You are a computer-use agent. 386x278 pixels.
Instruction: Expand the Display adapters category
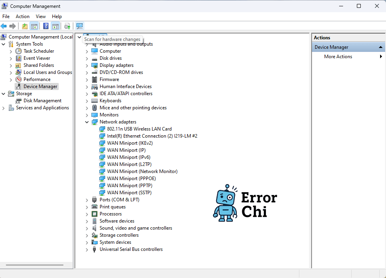87,66
